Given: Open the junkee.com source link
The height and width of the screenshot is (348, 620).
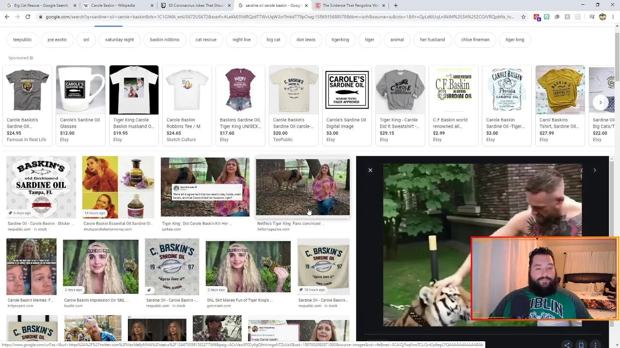Looking at the screenshot, I should (171, 229).
